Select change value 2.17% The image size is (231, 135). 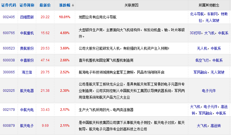65,110
